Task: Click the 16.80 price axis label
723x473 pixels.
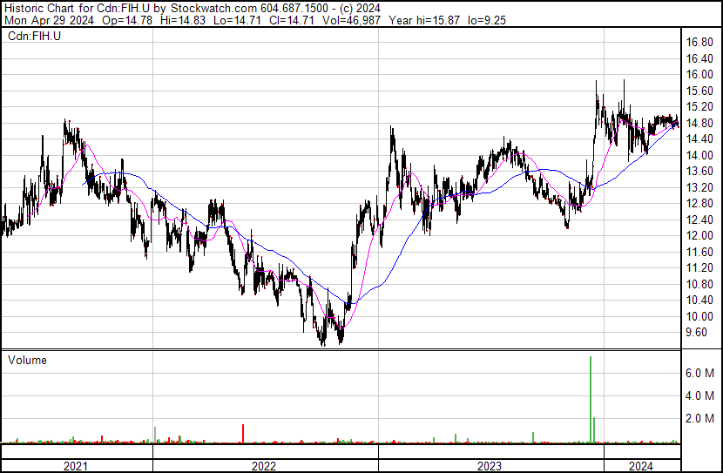Action: (699, 43)
